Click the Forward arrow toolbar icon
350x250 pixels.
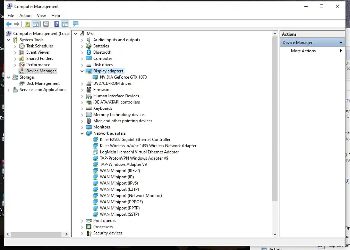tap(17, 24)
